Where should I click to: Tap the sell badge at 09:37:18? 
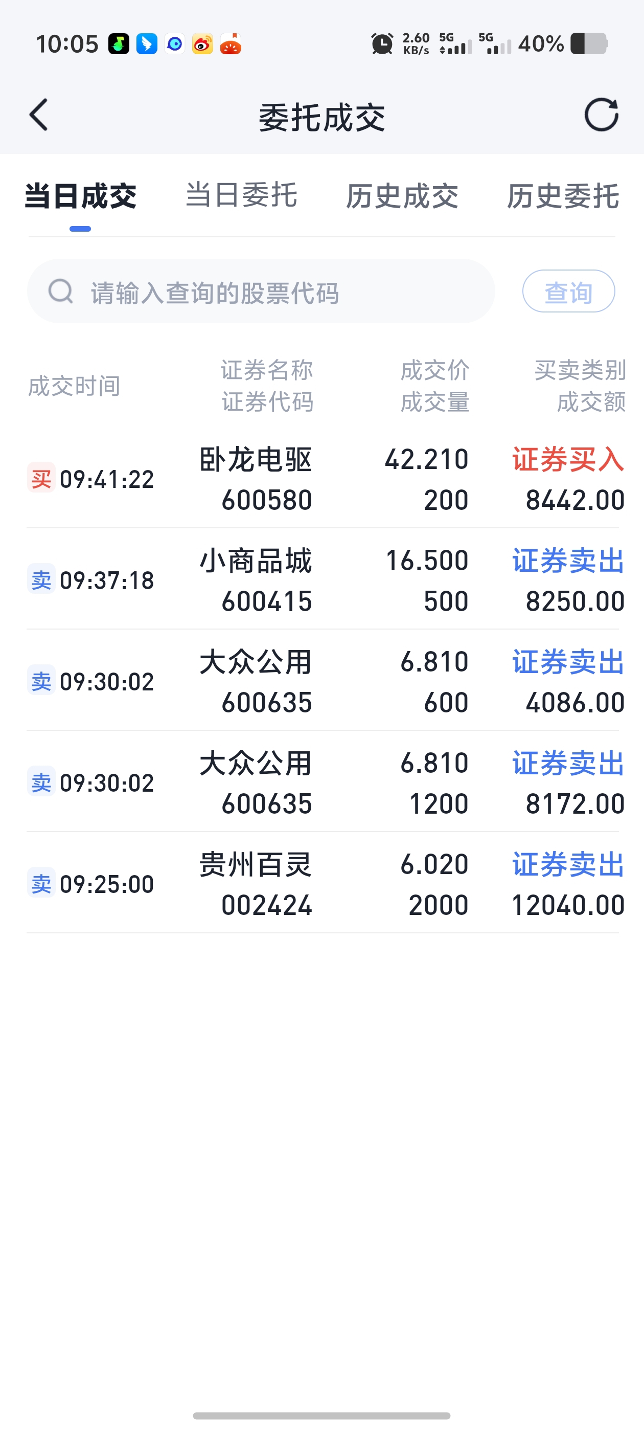pos(41,580)
